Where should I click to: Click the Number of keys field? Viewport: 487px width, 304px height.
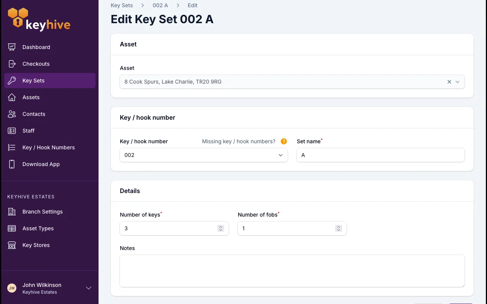(174, 228)
